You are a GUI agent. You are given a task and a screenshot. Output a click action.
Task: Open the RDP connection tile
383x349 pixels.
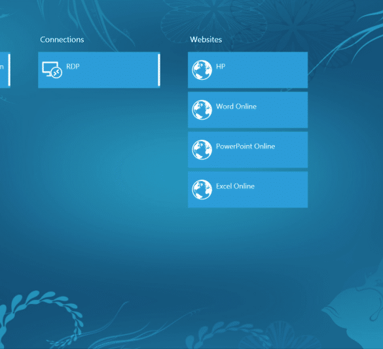point(99,70)
